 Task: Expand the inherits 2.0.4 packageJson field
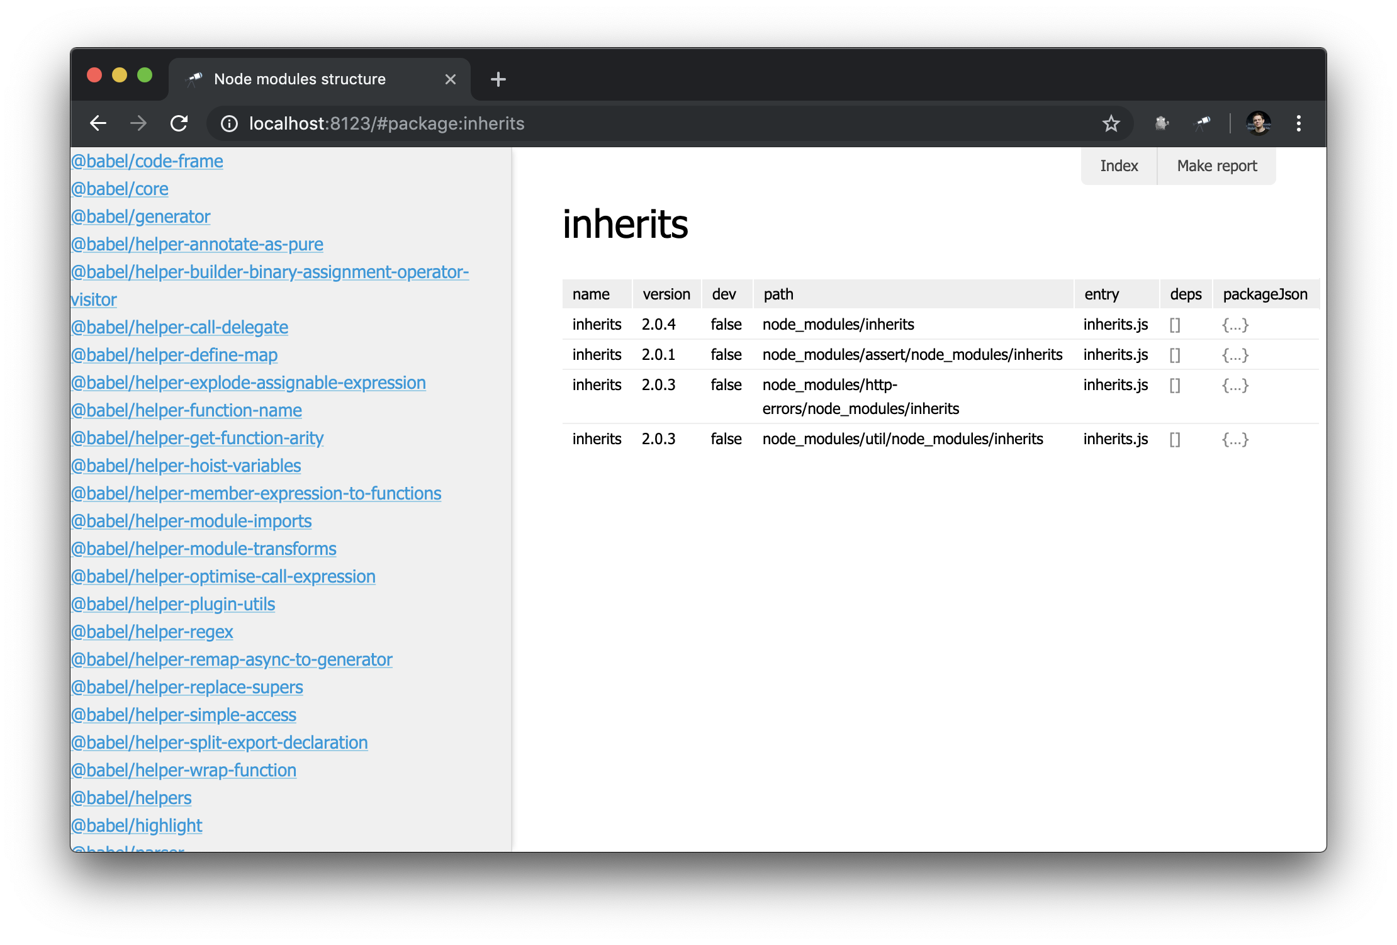click(1233, 325)
